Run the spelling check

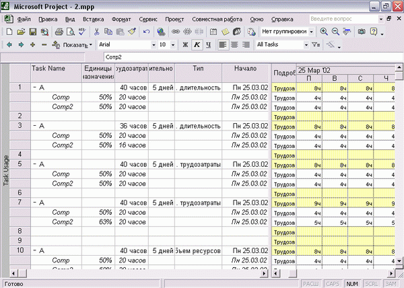click(x=82, y=32)
